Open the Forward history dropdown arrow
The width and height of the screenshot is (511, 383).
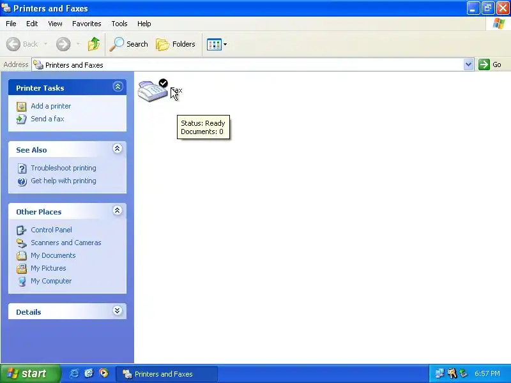tap(78, 44)
